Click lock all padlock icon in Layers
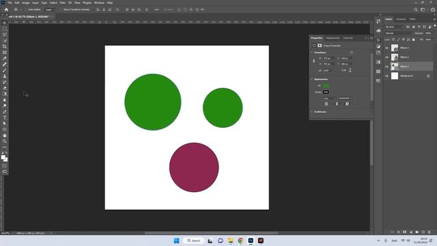The height and width of the screenshot is (246, 437). click(x=414, y=40)
